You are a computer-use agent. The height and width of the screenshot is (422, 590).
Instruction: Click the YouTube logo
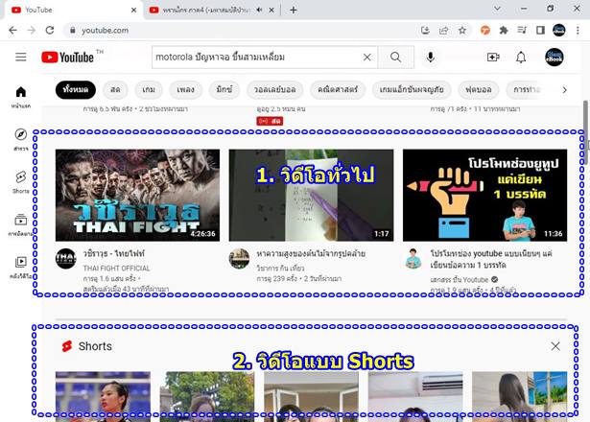tap(68, 58)
